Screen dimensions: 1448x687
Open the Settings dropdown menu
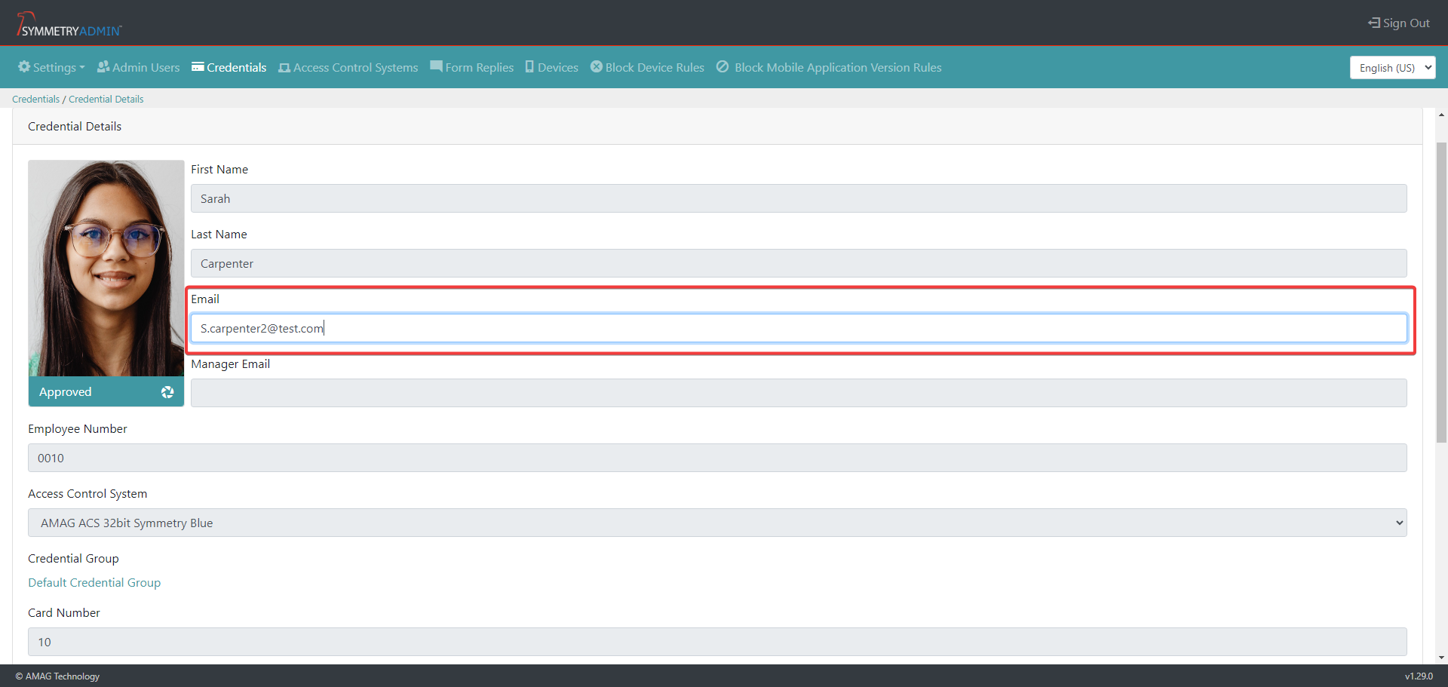point(51,67)
